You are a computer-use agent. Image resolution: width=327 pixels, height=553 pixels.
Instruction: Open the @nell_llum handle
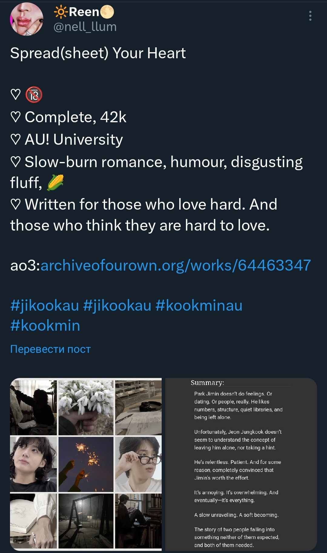pos(85,27)
